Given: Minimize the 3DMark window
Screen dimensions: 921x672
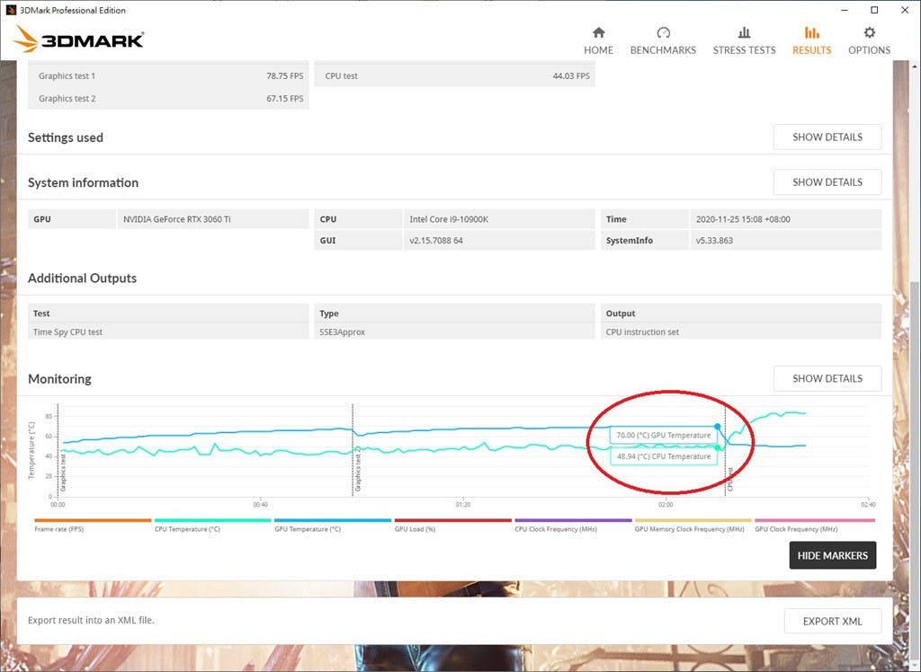Looking at the screenshot, I should 844,10.
